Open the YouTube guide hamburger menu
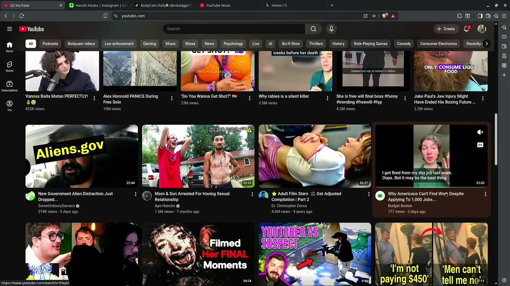Viewport: 510px width, 286px height. (10, 29)
